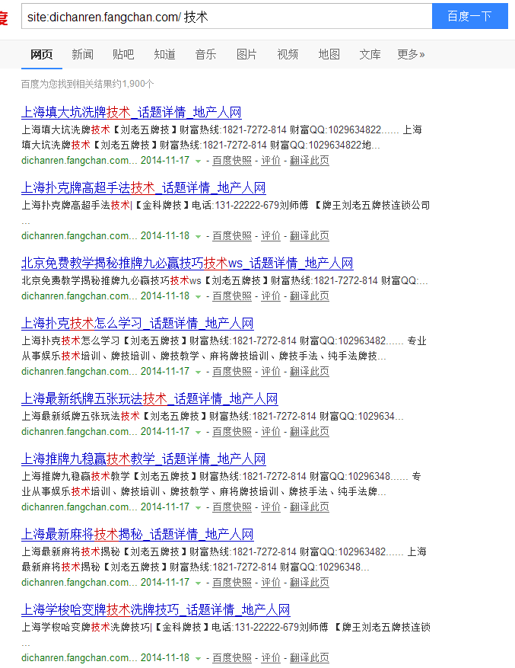Open result 上海最新纸牌五张玩法技术
This screenshot has height=668, width=515.
pyautogui.click(x=149, y=399)
